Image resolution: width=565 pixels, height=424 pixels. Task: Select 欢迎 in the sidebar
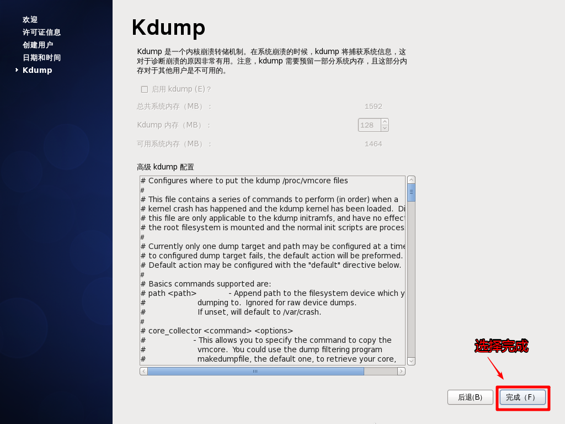point(30,19)
